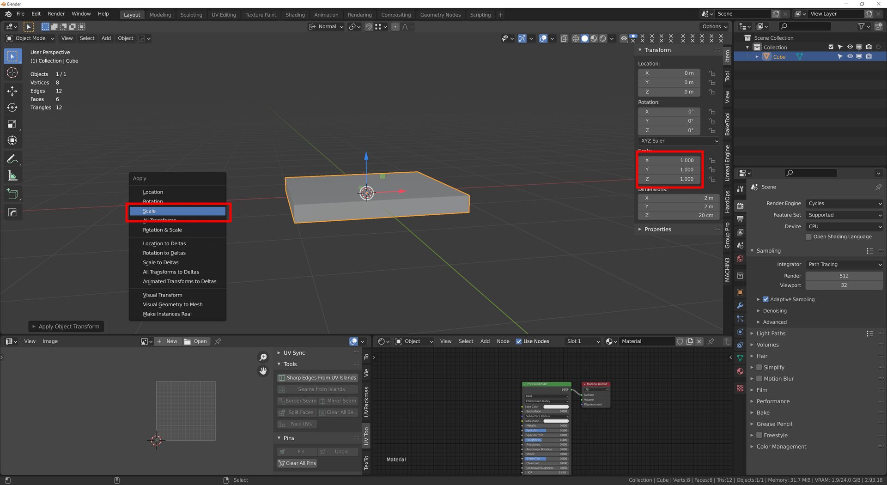
Task: Select the Scale tool in toolbar
Action: click(12, 124)
